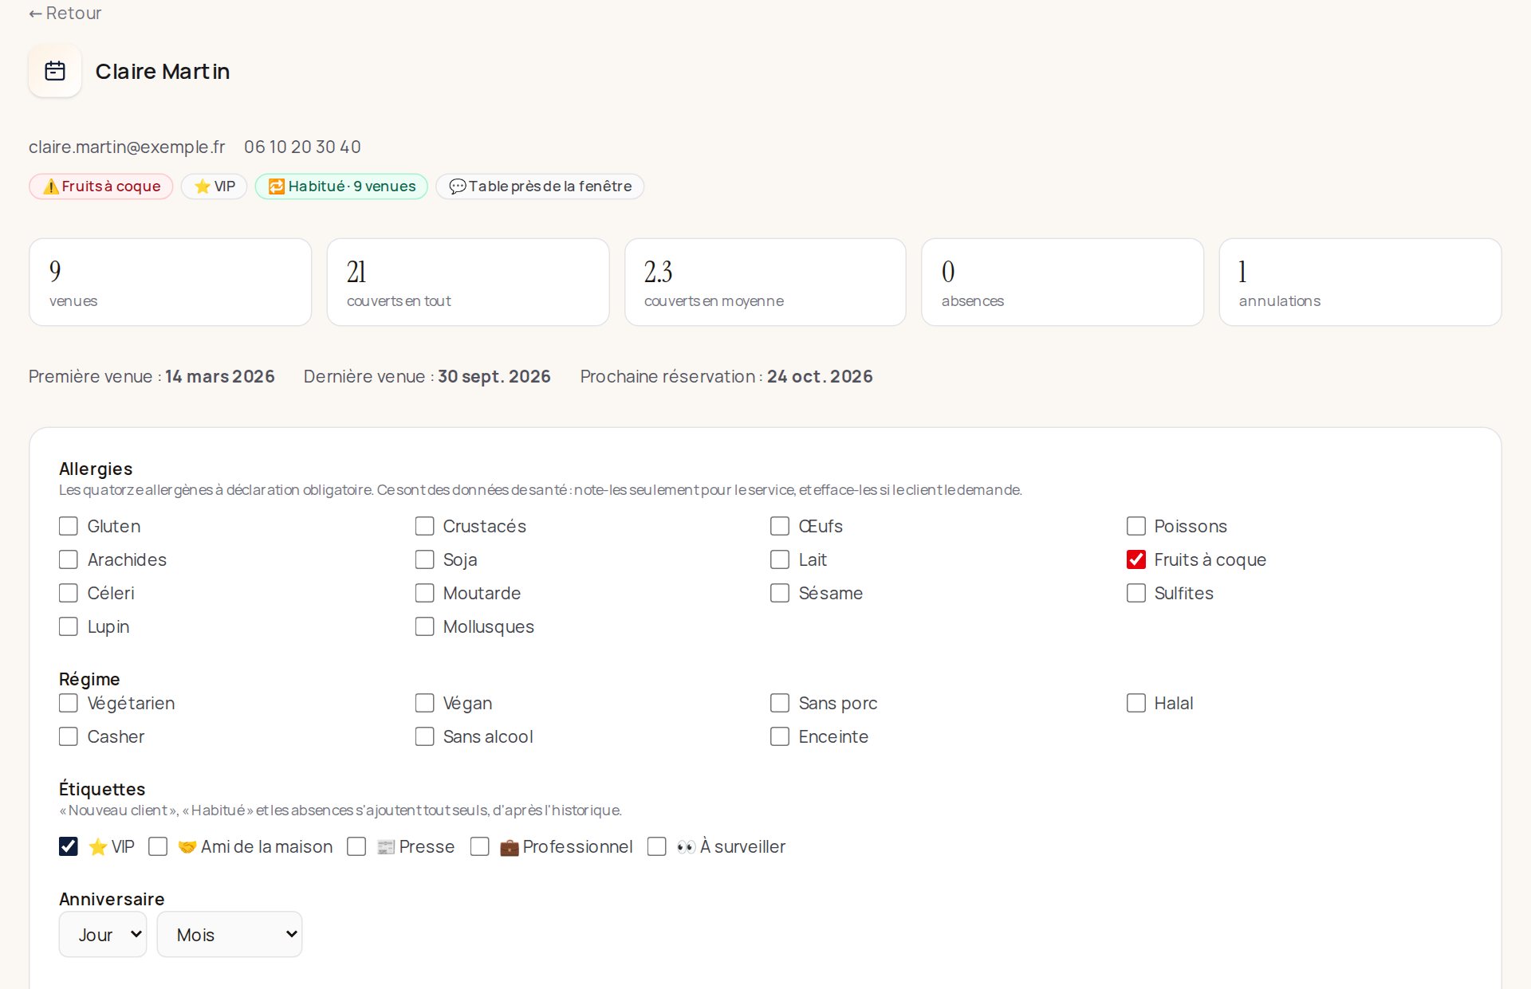Open the Mois birthday dropdown
The height and width of the screenshot is (989, 1531).
pyautogui.click(x=230, y=934)
